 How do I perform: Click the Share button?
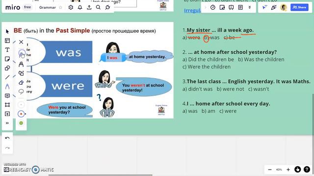click(x=299, y=7)
